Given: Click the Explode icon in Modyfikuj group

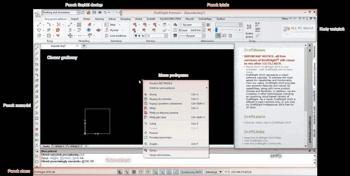Looking at the screenshot, I should [x=98, y=30].
